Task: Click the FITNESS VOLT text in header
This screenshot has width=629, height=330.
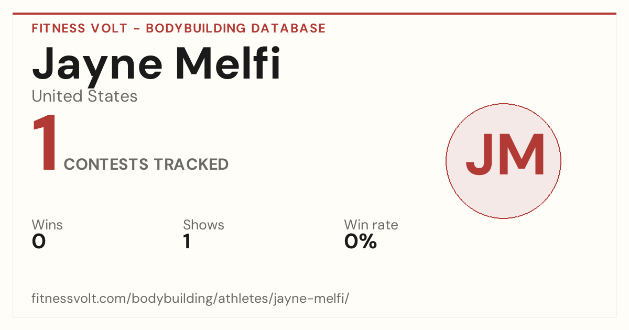Action: click(x=80, y=28)
